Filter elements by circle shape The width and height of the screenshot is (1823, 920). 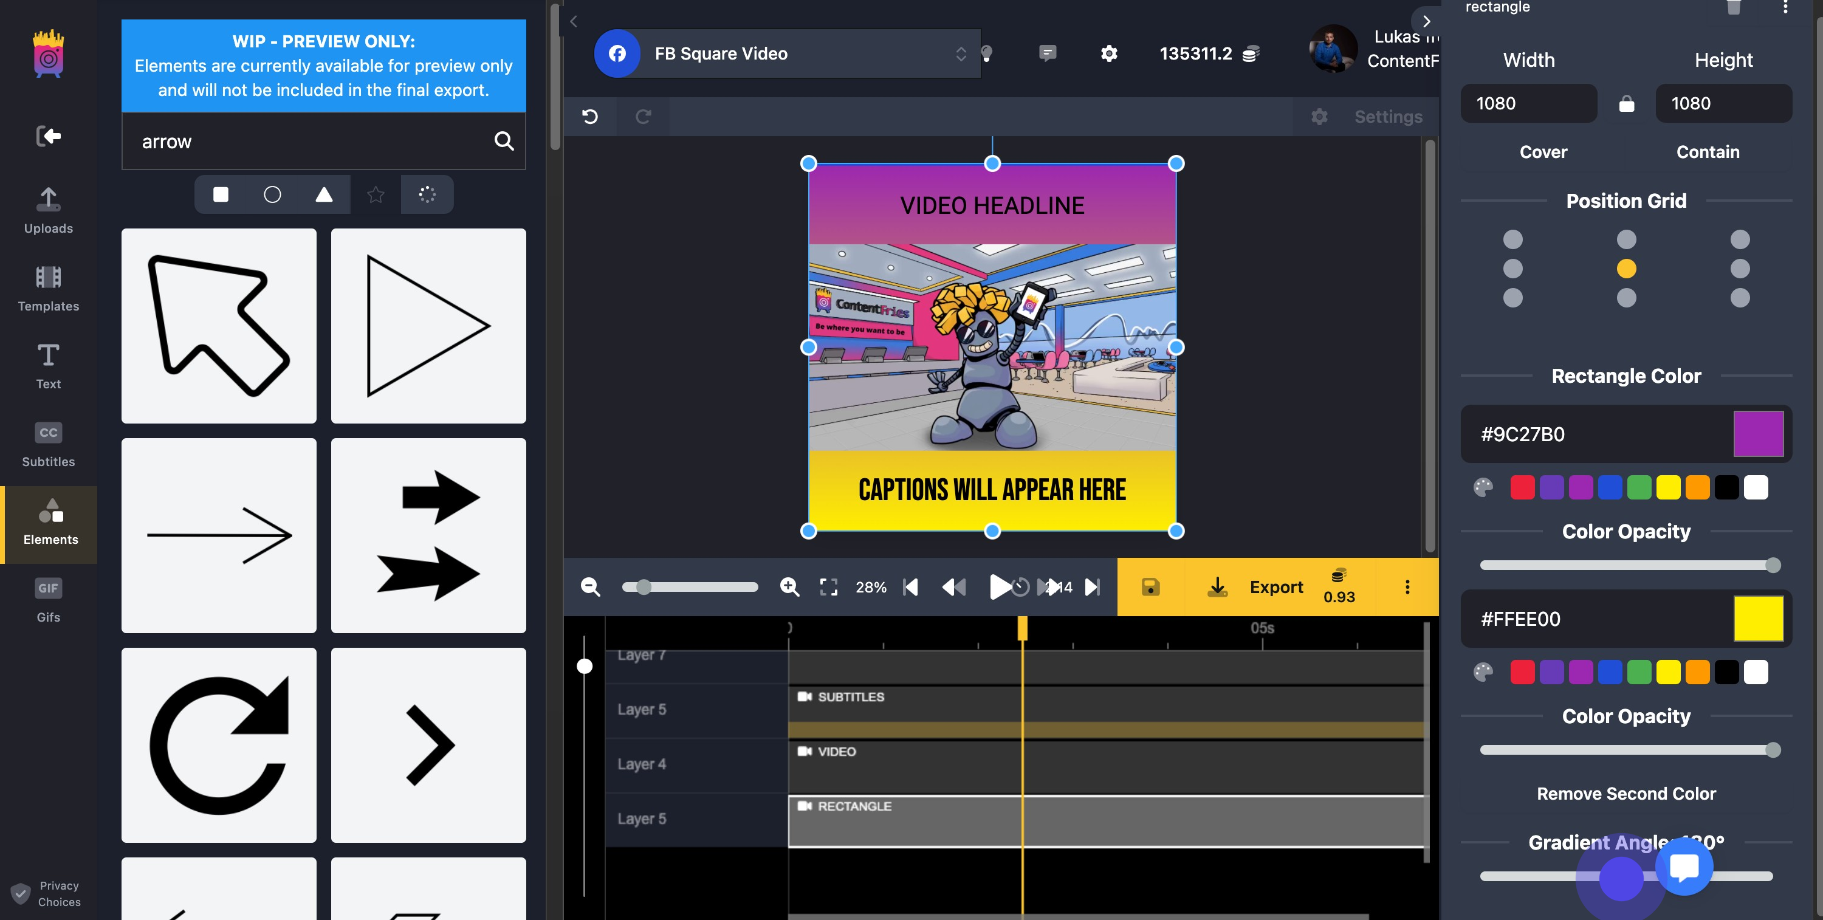click(x=272, y=194)
